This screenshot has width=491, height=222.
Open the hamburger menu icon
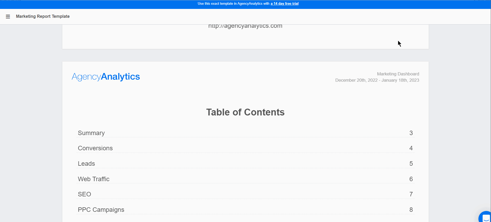pyautogui.click(x=8, y=16)
